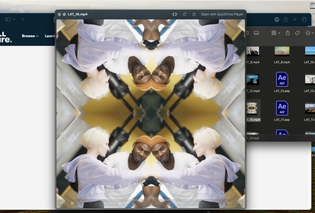Switch Finder to gallery view
Image resolution: width=315 pixels, height=213 pixels.
[x=256, y=33]
